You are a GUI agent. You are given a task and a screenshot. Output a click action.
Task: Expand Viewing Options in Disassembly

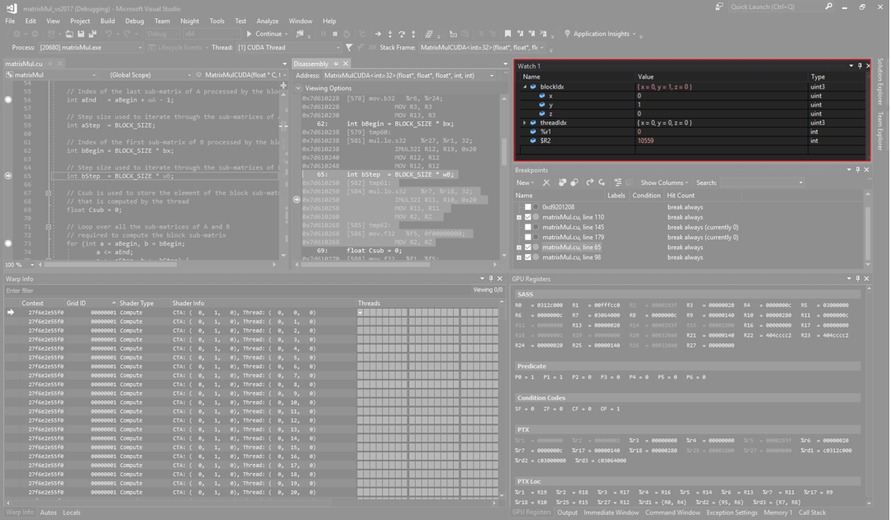coord(299,88)
